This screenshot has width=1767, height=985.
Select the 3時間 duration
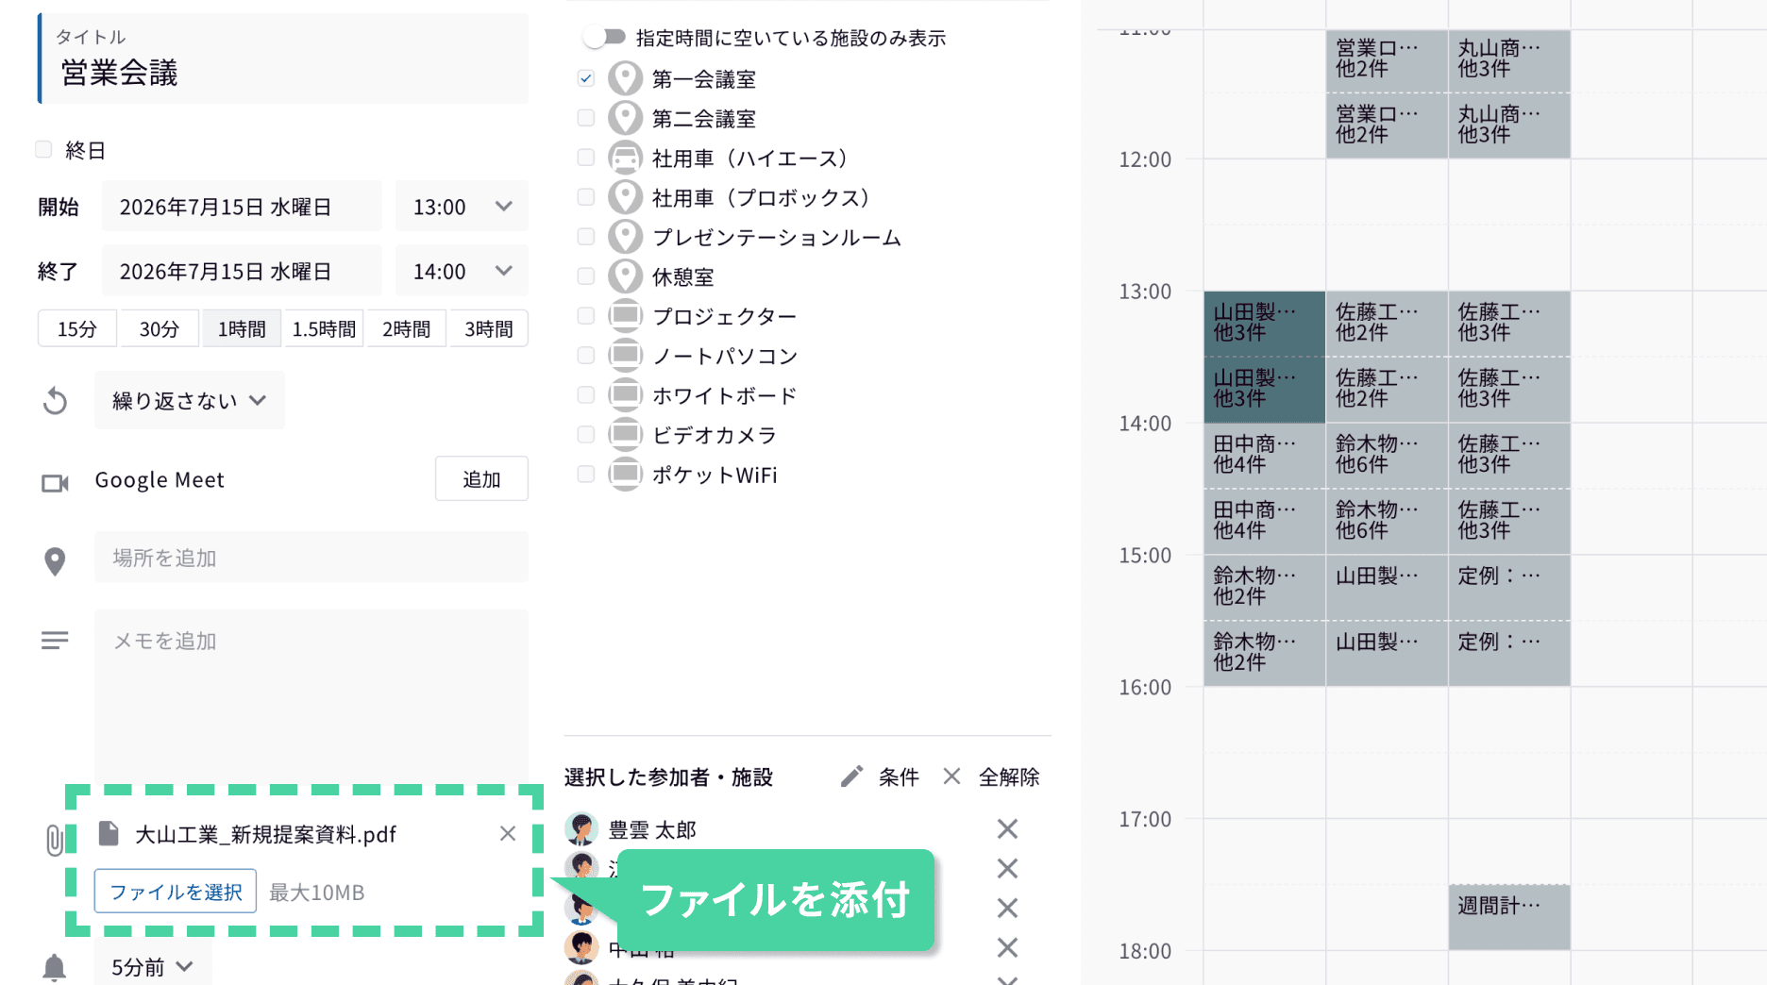pyautogui.click(x=489, y=328)
